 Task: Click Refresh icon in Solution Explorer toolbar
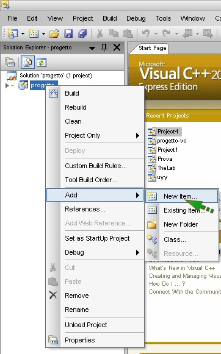41,63
